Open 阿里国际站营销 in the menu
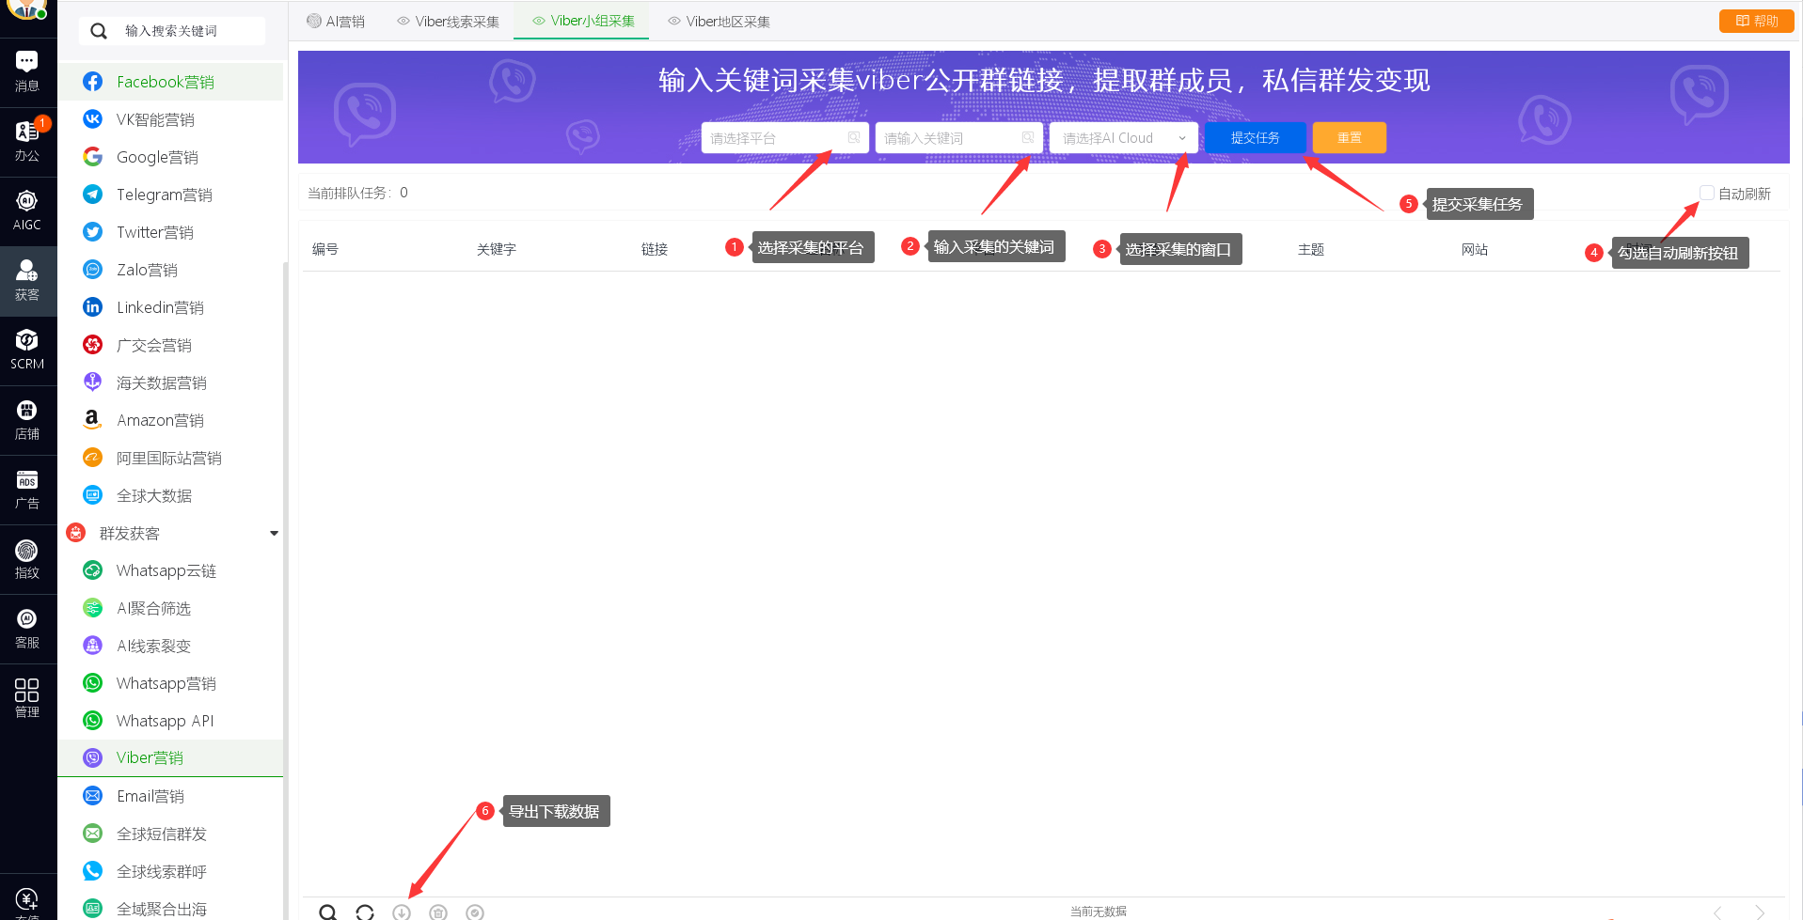 (170, 458)
